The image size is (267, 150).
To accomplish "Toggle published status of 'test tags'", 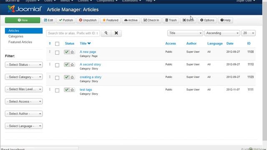I will (x=67, y=90).
